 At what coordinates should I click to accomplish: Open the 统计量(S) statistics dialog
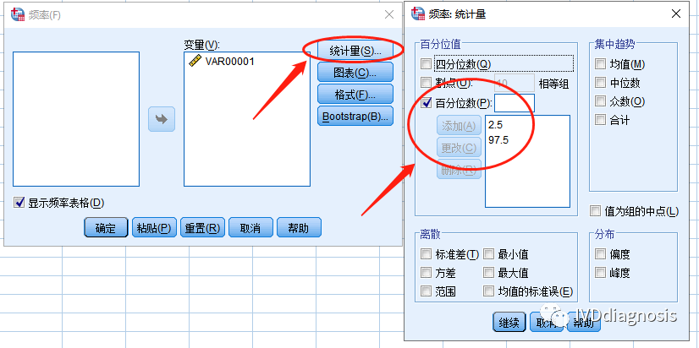pos(355,52)
